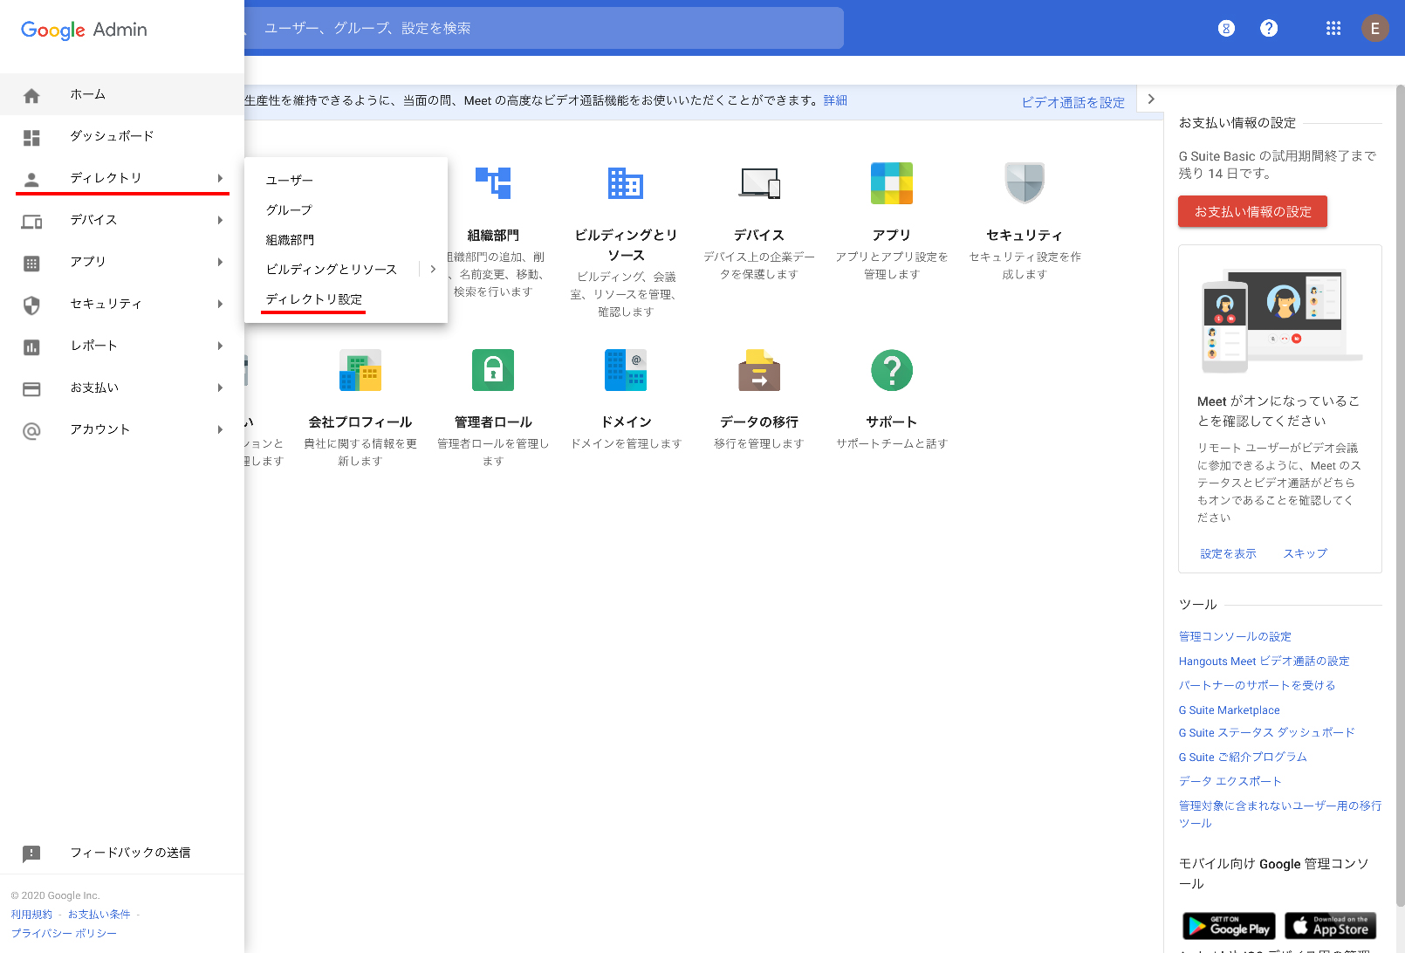The width and height of the screenshot is (1405, 953).
Task: Click the search users and groups field
Action: click(544, 28)
